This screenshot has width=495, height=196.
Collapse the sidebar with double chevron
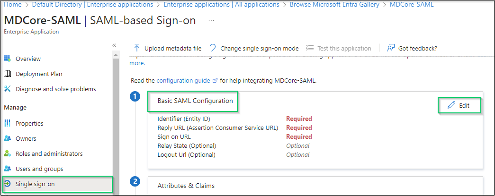tap(115, 45)
